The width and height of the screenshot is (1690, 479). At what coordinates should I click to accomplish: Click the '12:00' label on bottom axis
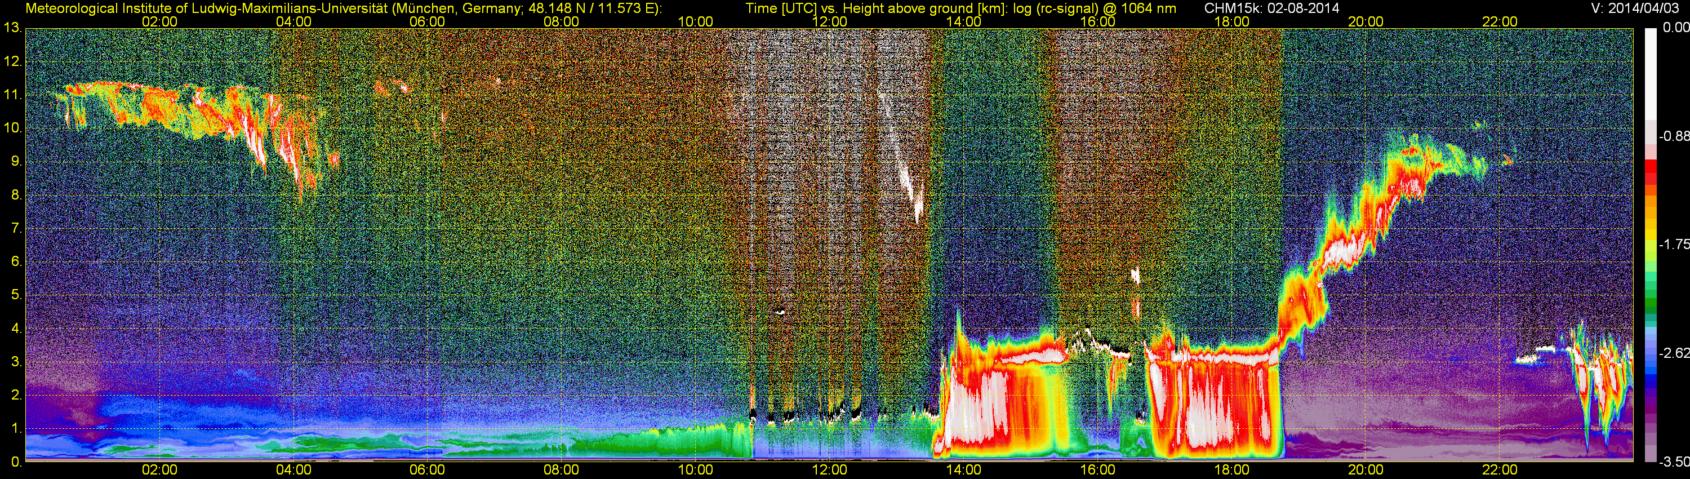coord(829,470)
